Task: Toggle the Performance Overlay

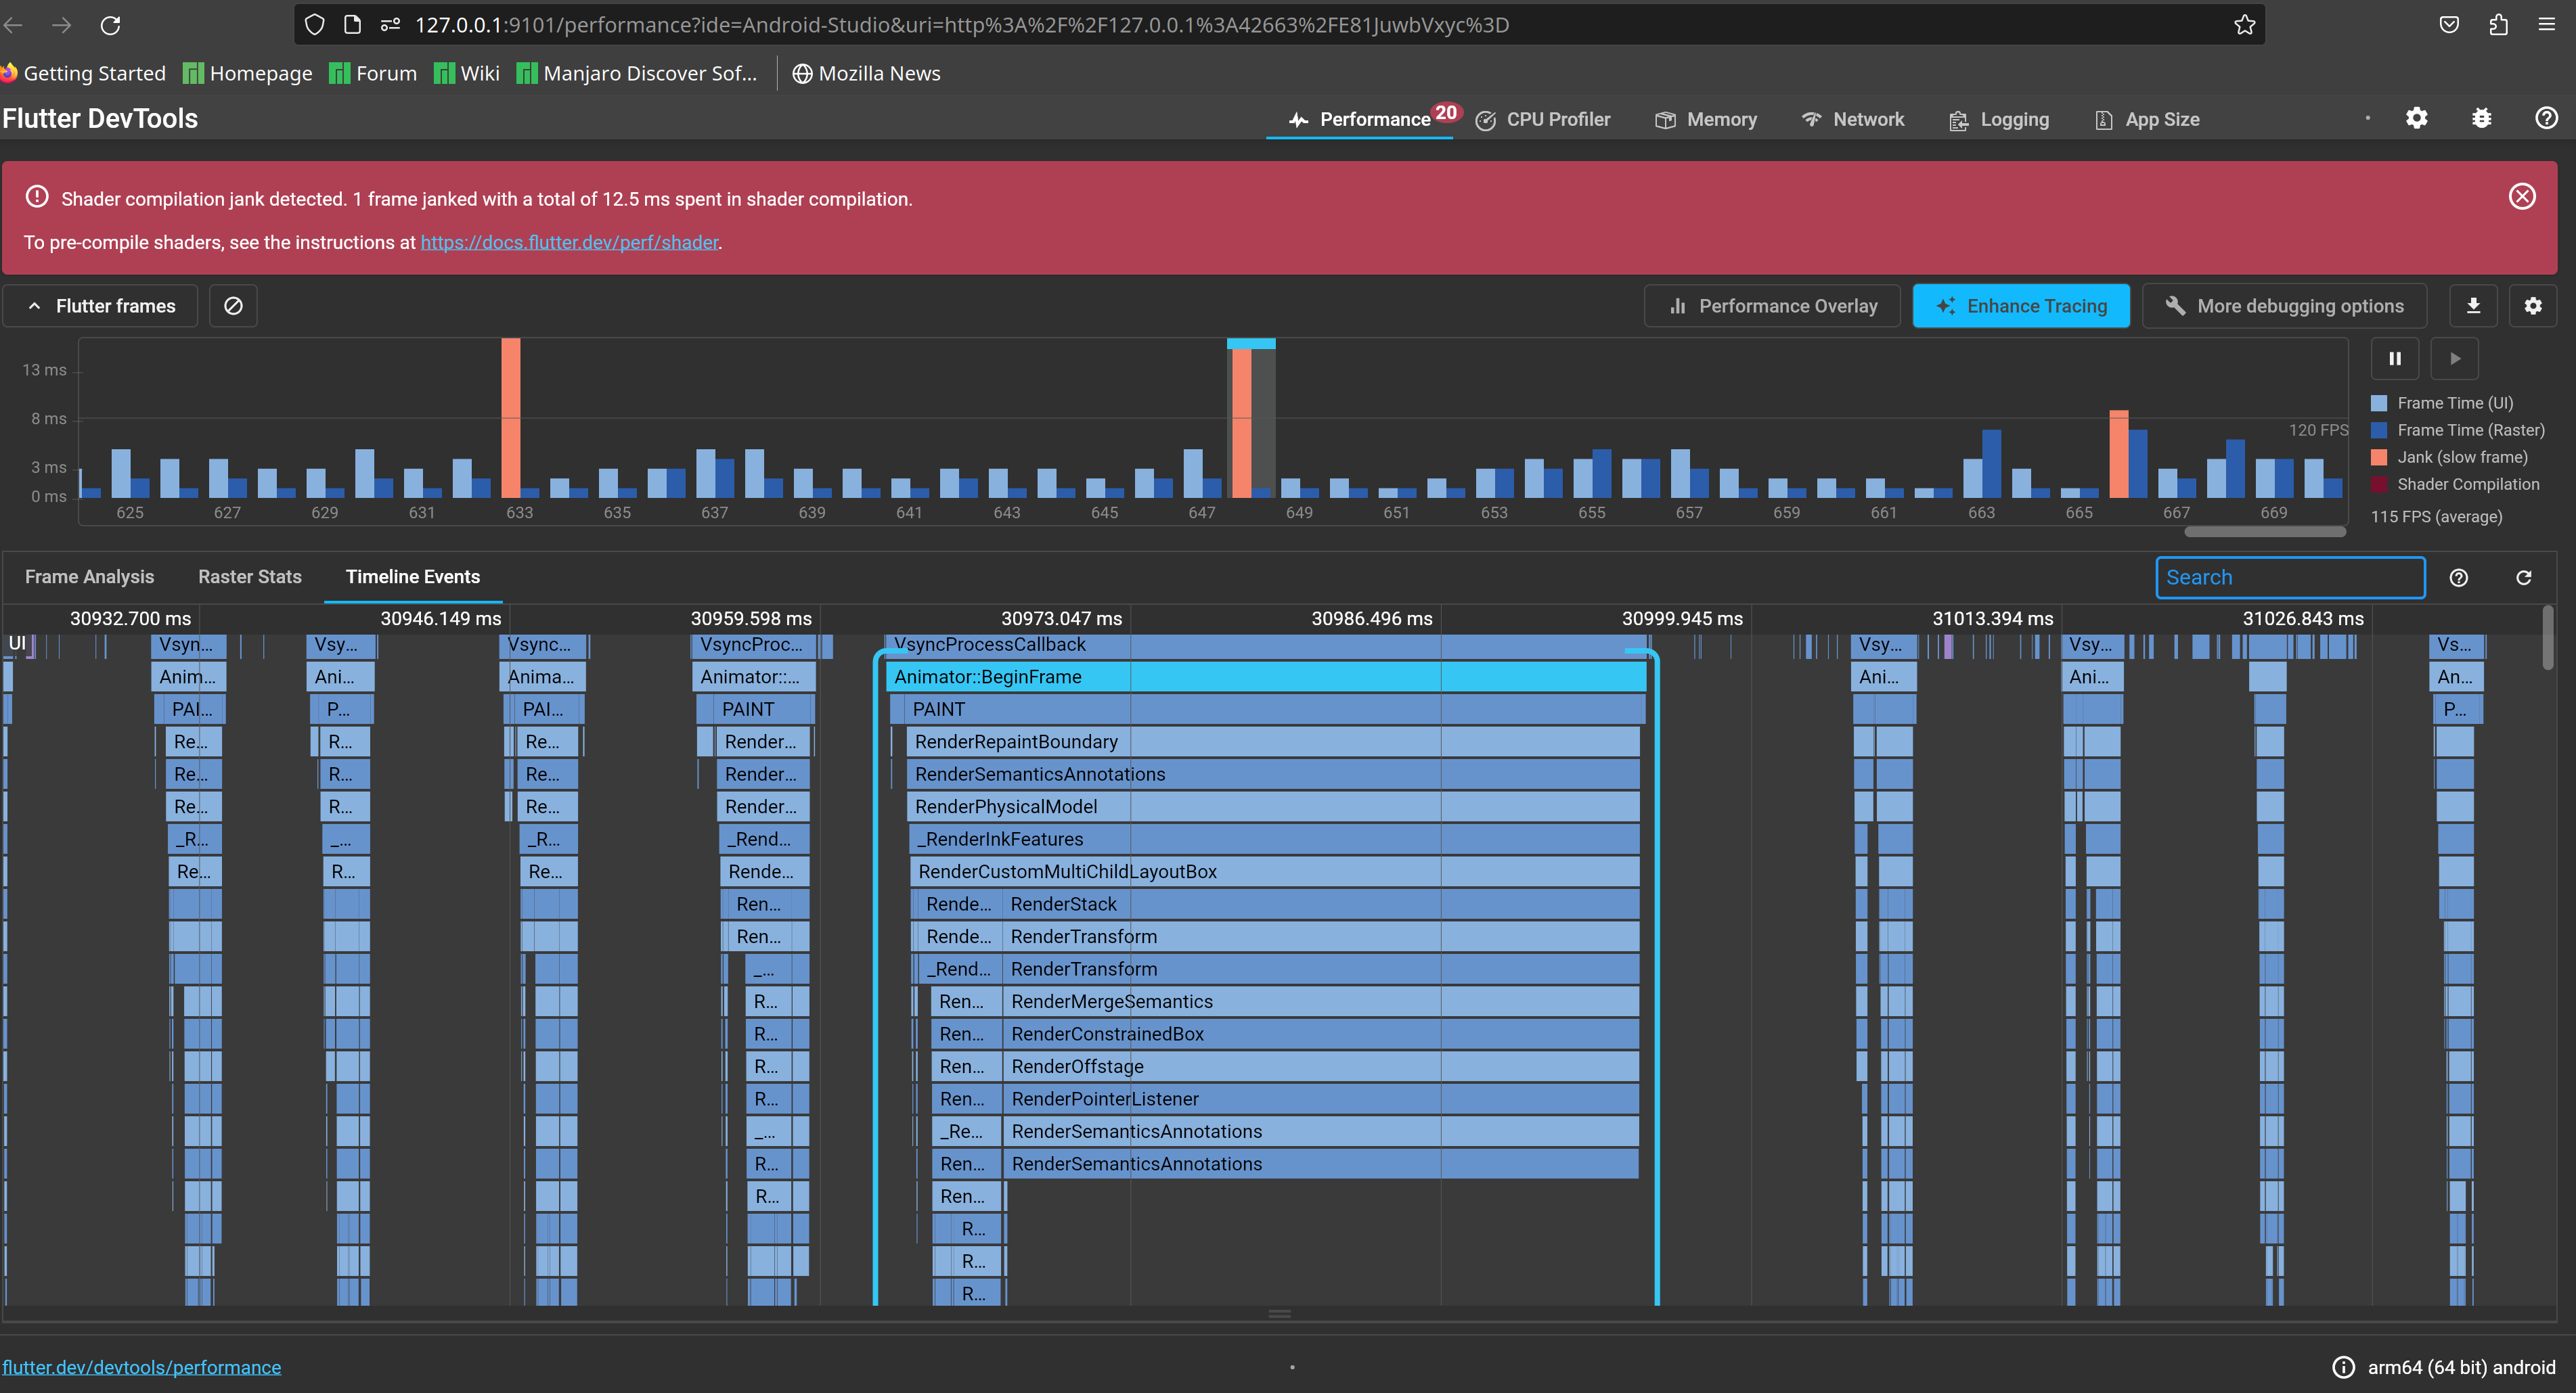Action: pos(1772,306)
